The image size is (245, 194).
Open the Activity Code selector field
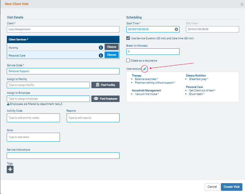[33, 118]
